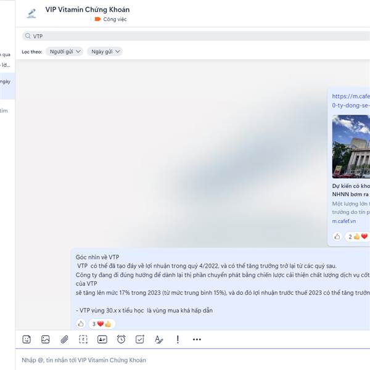The height and width of the screenshot is (370, 370).
Task: Expand the Ngày gửi filter dropdown
Action: point(105,51)
